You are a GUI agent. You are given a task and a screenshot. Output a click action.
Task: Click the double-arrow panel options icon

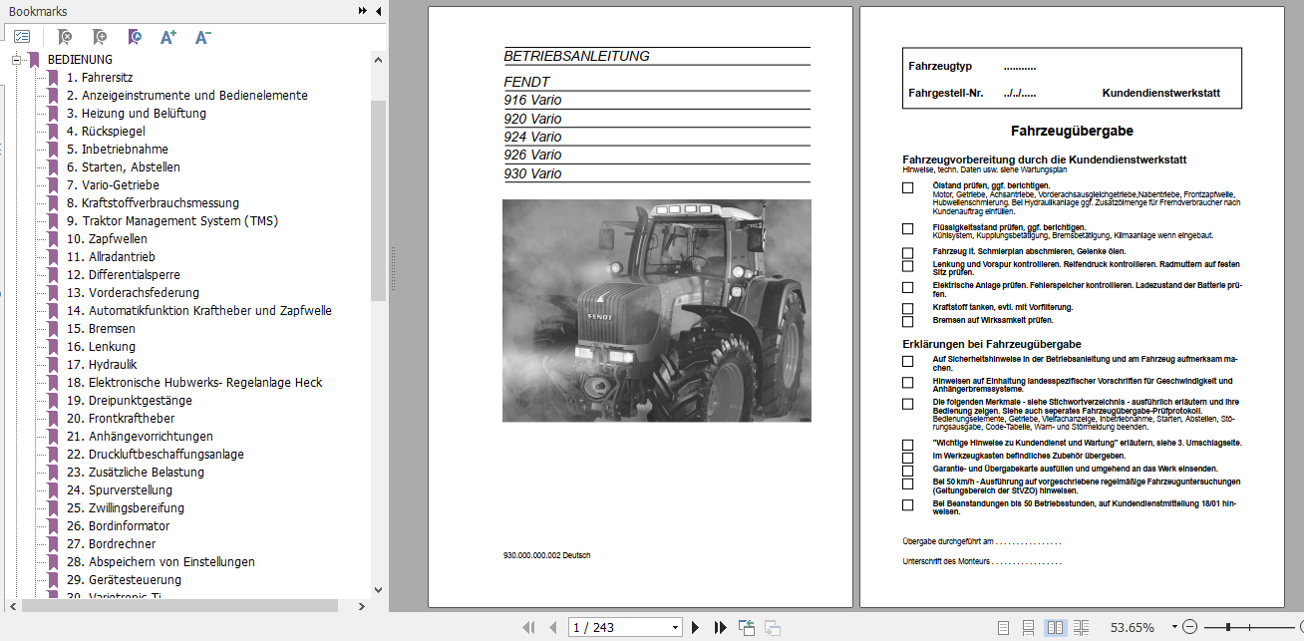point(363,11)
